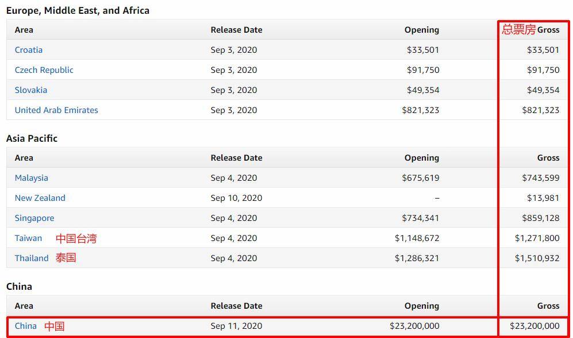
Task: Click the Asia Pacific section heading
Action: [32, 138]
